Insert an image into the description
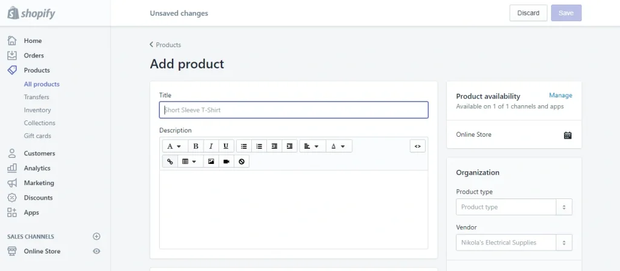Image resolution: width=620 pixels, height=271 pixels. [x=211, y=162]
